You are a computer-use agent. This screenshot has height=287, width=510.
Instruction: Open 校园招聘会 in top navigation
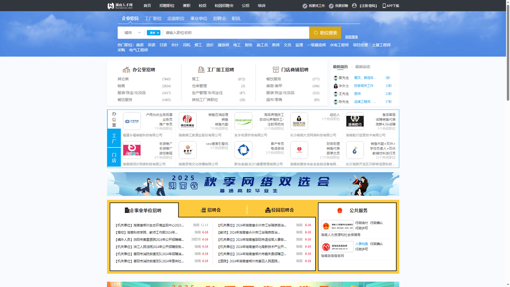[224, 6]
